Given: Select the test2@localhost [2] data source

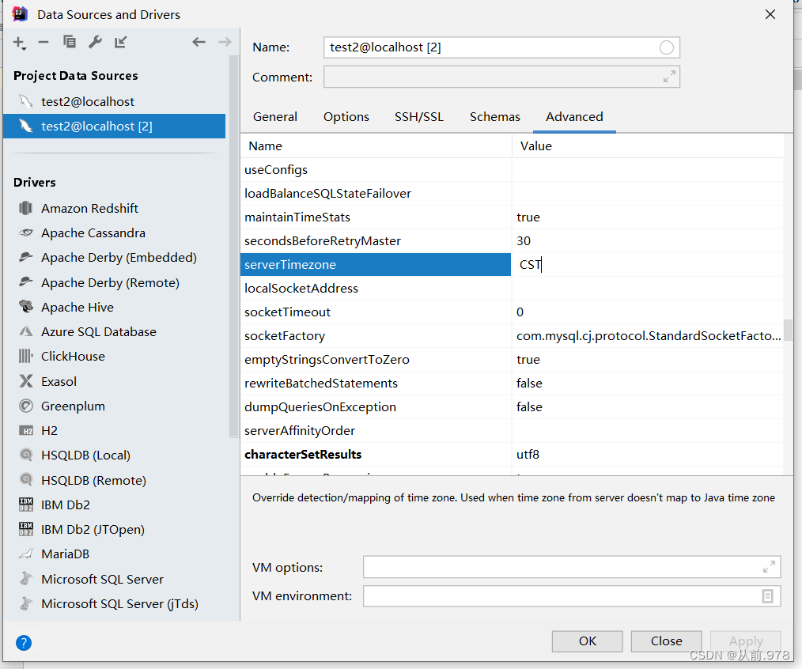Looking at the screenshot, I should click(114, 126).
